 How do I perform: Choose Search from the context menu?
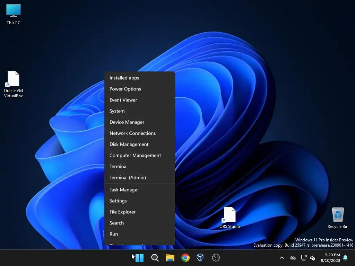click(140, 223)
